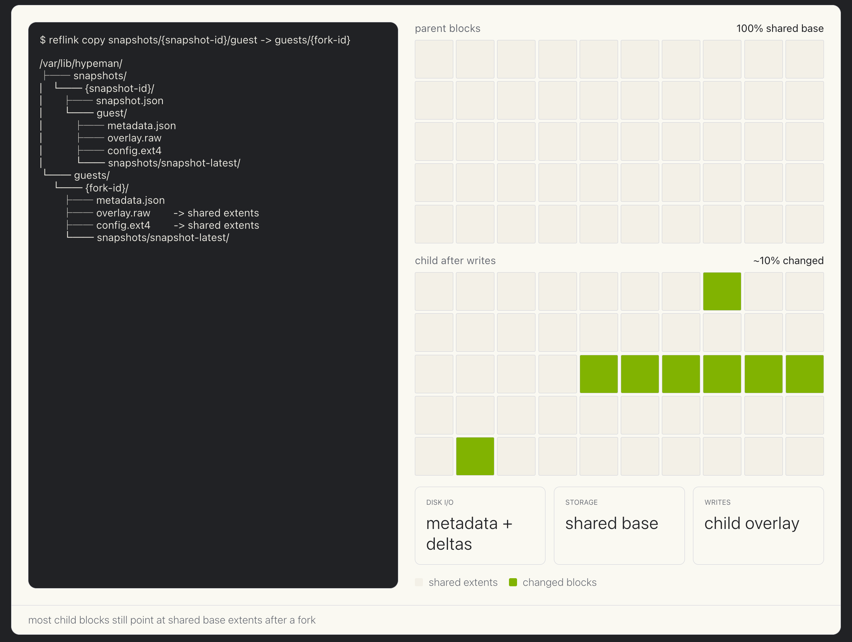This screenshot has width=852, height=642.
Task: Click the '100% shared base' label
Action: (x=779, y=28)
